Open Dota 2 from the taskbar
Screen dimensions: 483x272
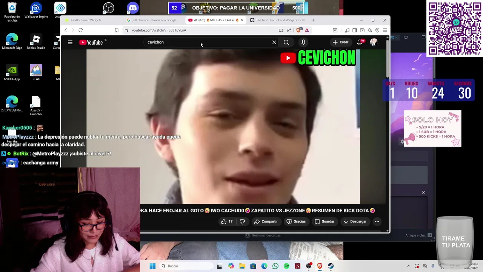coord(298,266)
